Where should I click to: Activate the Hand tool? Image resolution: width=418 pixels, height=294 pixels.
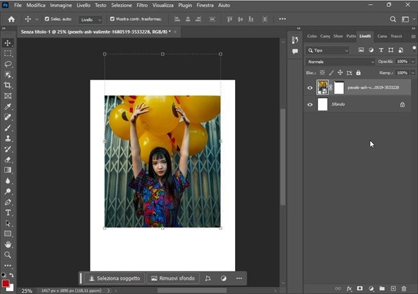[8, 244]
